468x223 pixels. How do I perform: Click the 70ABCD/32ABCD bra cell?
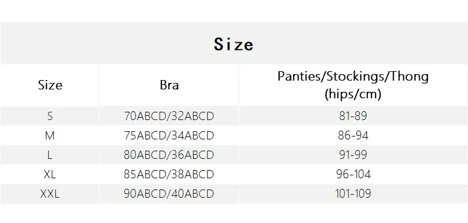(x=169, y=116)
